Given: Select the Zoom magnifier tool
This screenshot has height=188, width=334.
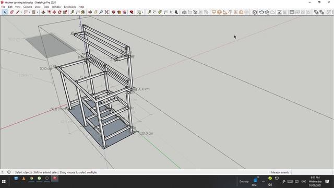Looking at the screenshot, I should coord(101,12).
